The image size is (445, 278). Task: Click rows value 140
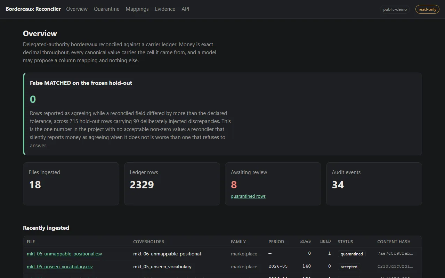[x=307, y=267]
